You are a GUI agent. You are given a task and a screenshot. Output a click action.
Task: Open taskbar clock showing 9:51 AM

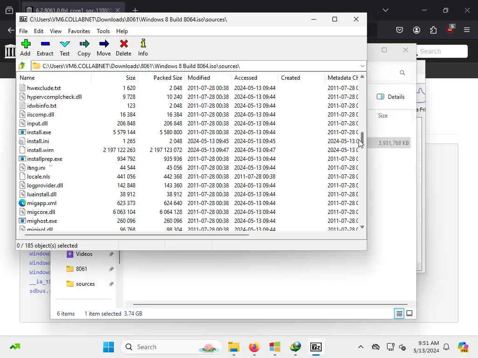pos(426,347)
